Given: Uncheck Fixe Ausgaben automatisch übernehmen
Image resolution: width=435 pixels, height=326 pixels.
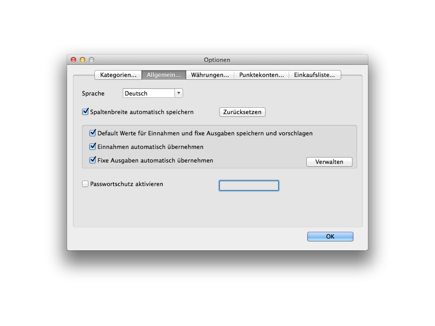Looking at the screenshot, I should (x=93, y=160).
